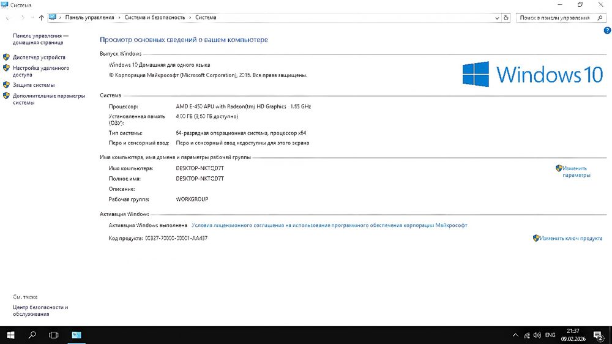Open Help with the question mark icon
Image resolution: width=612 pixels, height=344 pixels.
[607, 31]
